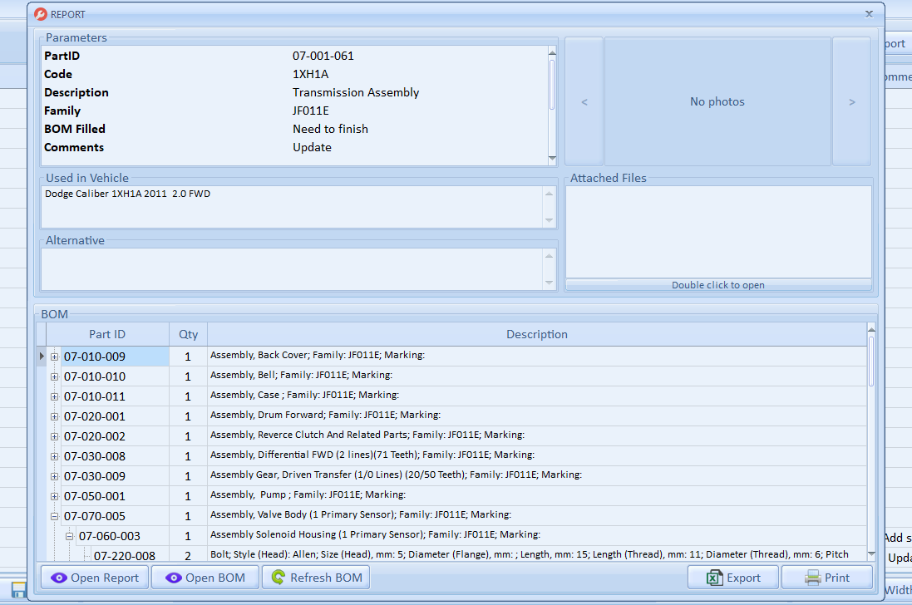This screenshot has width=912, height=605.
Task: Click the REPORT window title icon
Action: point(40,14)
